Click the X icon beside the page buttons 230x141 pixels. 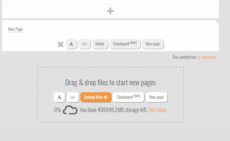(x=61, y=44)
